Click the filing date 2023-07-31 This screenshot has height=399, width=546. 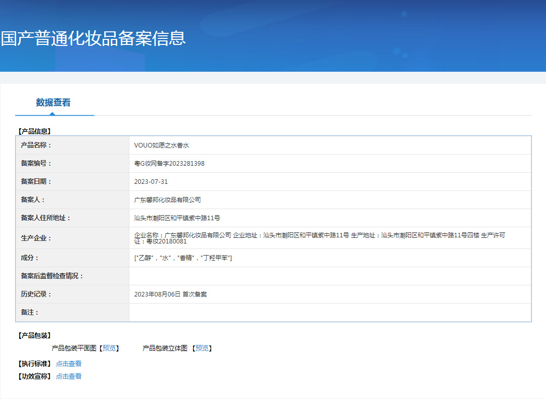tap(151, 182)
